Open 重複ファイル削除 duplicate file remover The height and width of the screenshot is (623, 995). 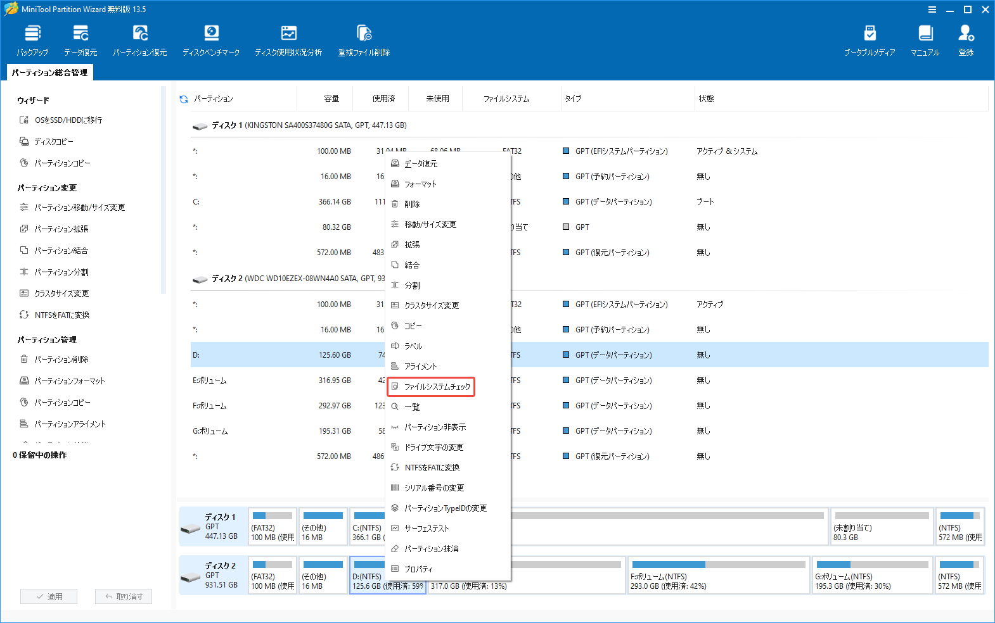click(364, 41)
